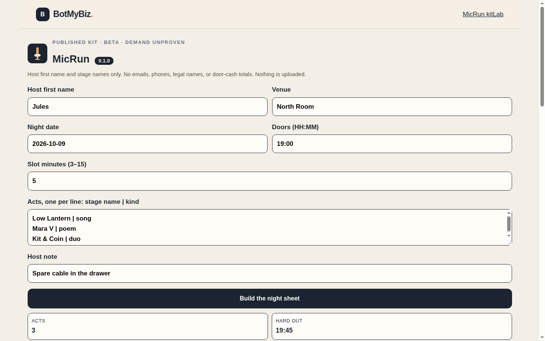The width and height of the screenshot is (545, 341).
Task: Click the "PUBLISHED KIT · BETA · DEMAND UNPROVEN" tagline
Action: (118, 42)
